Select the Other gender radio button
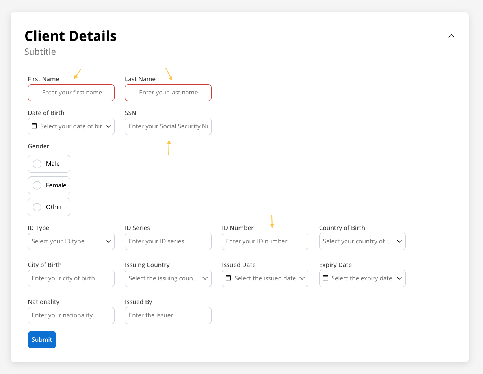Screen dimensions: 483x374 click(37, 207)
